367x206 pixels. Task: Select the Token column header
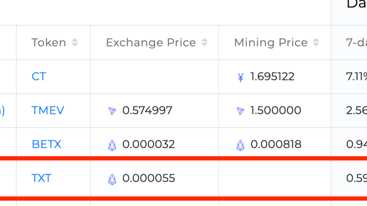48,42
